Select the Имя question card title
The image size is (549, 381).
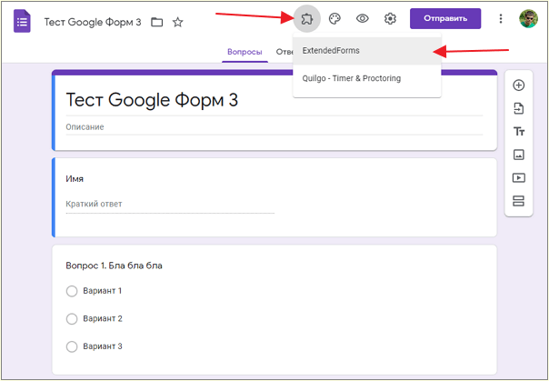tap(75, 179)
